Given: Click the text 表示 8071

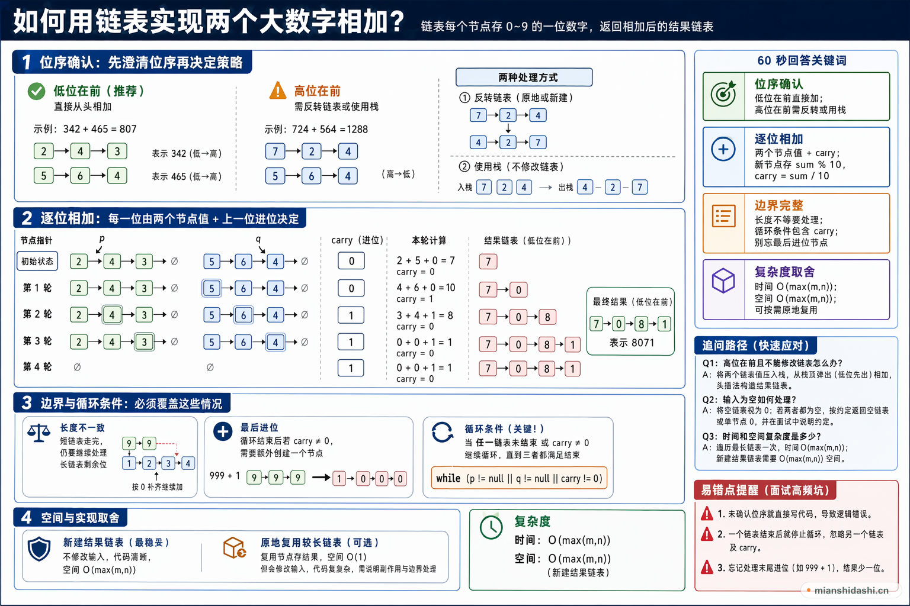Looking at the screenshot, I should pos(632,343).
